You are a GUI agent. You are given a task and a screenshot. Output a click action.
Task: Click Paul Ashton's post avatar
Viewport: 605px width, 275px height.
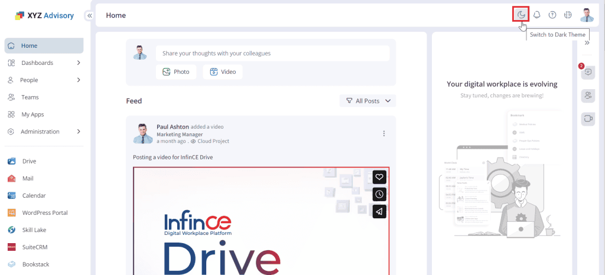click(x=143, y=133)
